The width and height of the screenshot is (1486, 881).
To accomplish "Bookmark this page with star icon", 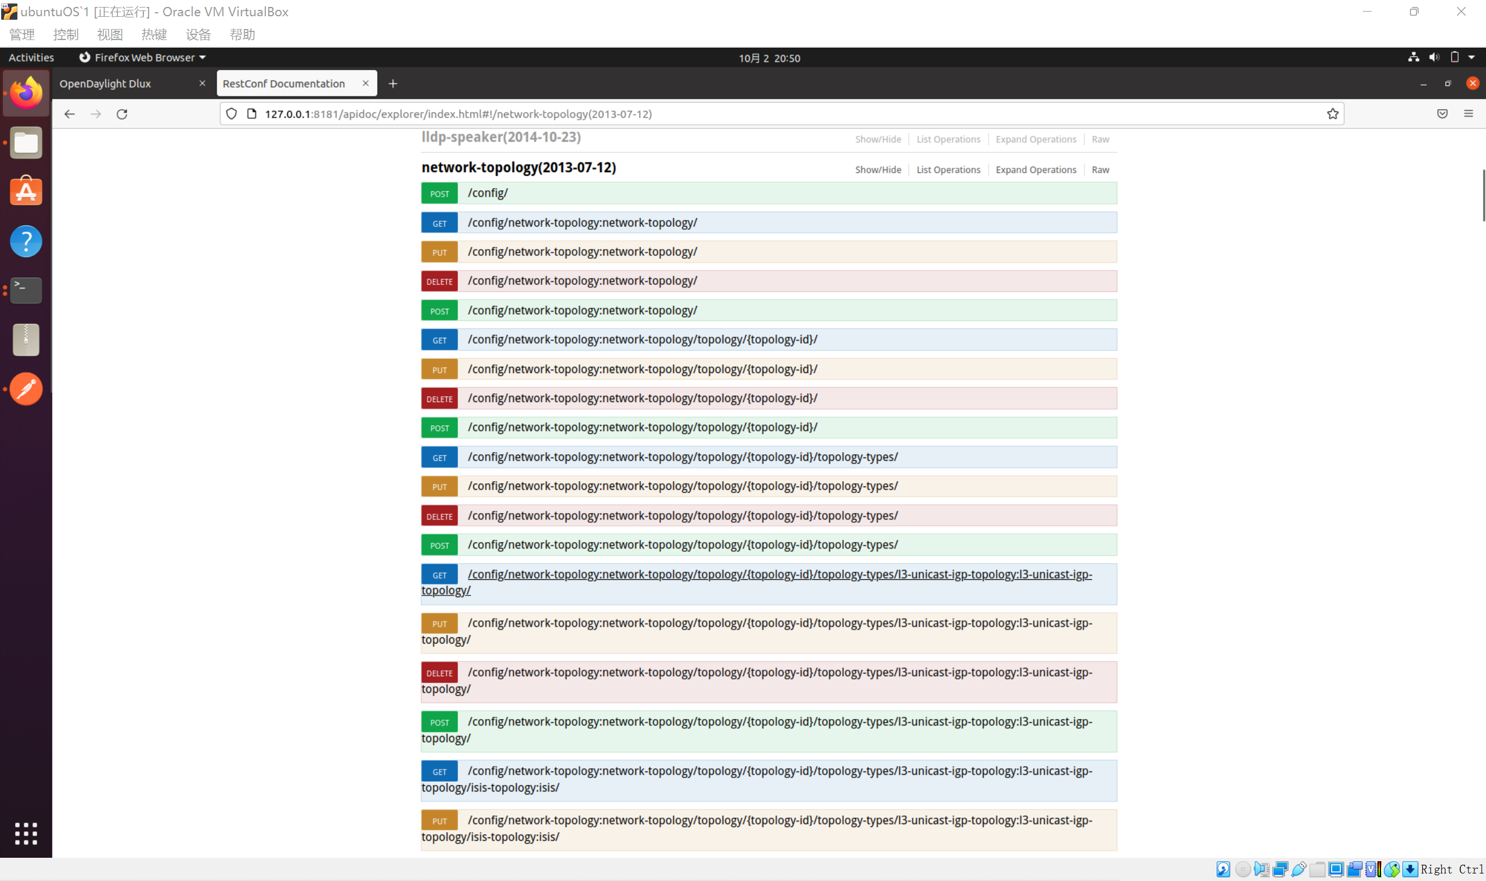I will coord(1332,114).
